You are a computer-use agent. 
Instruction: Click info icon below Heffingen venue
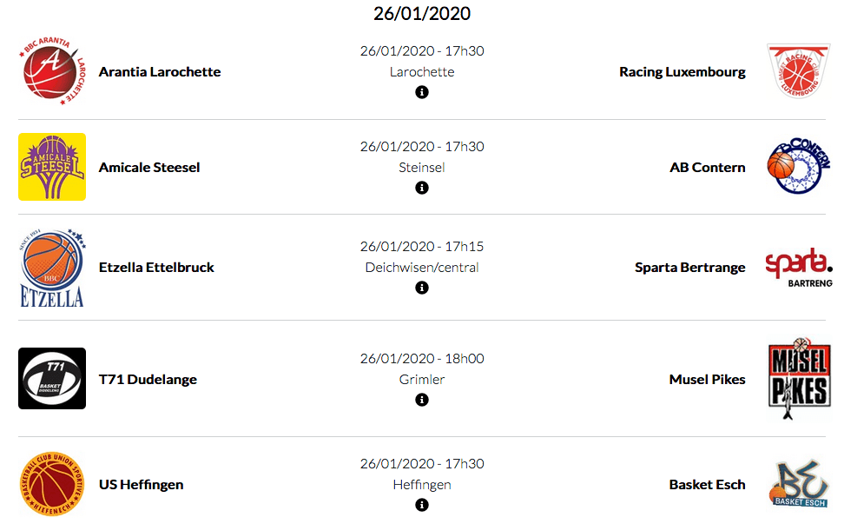(x=422, y=505)
